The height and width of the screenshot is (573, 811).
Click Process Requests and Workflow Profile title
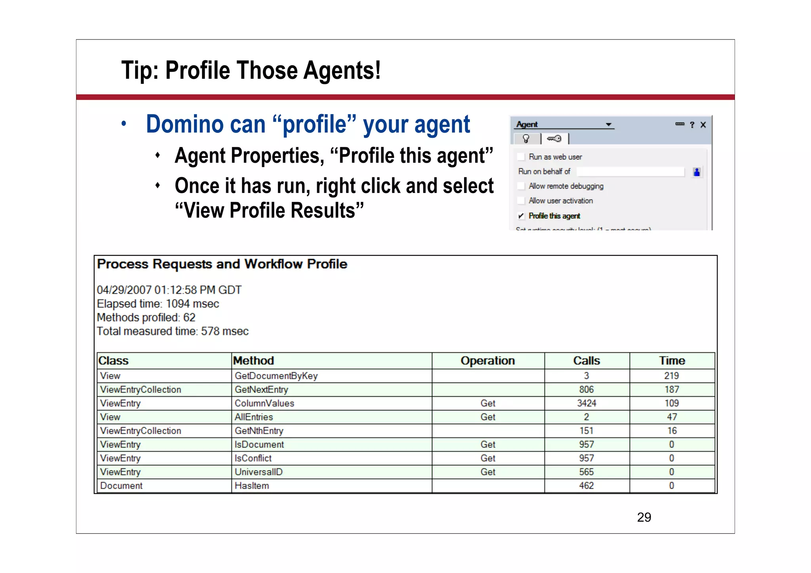pos(222,264)
